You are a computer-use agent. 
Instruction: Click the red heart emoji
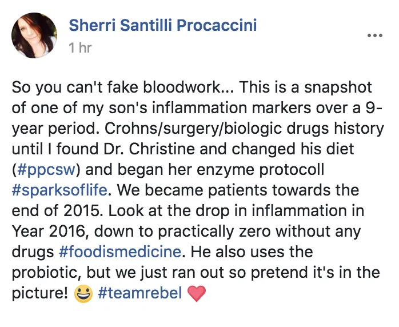197,293
